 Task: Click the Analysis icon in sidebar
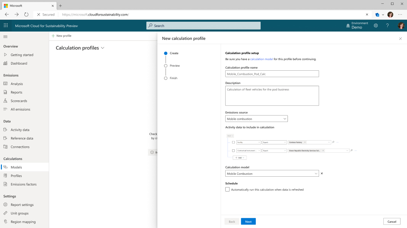(x=5, y=84)
